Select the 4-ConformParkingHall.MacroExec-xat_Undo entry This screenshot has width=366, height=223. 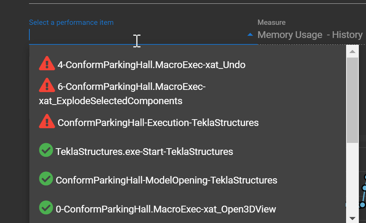151,64
